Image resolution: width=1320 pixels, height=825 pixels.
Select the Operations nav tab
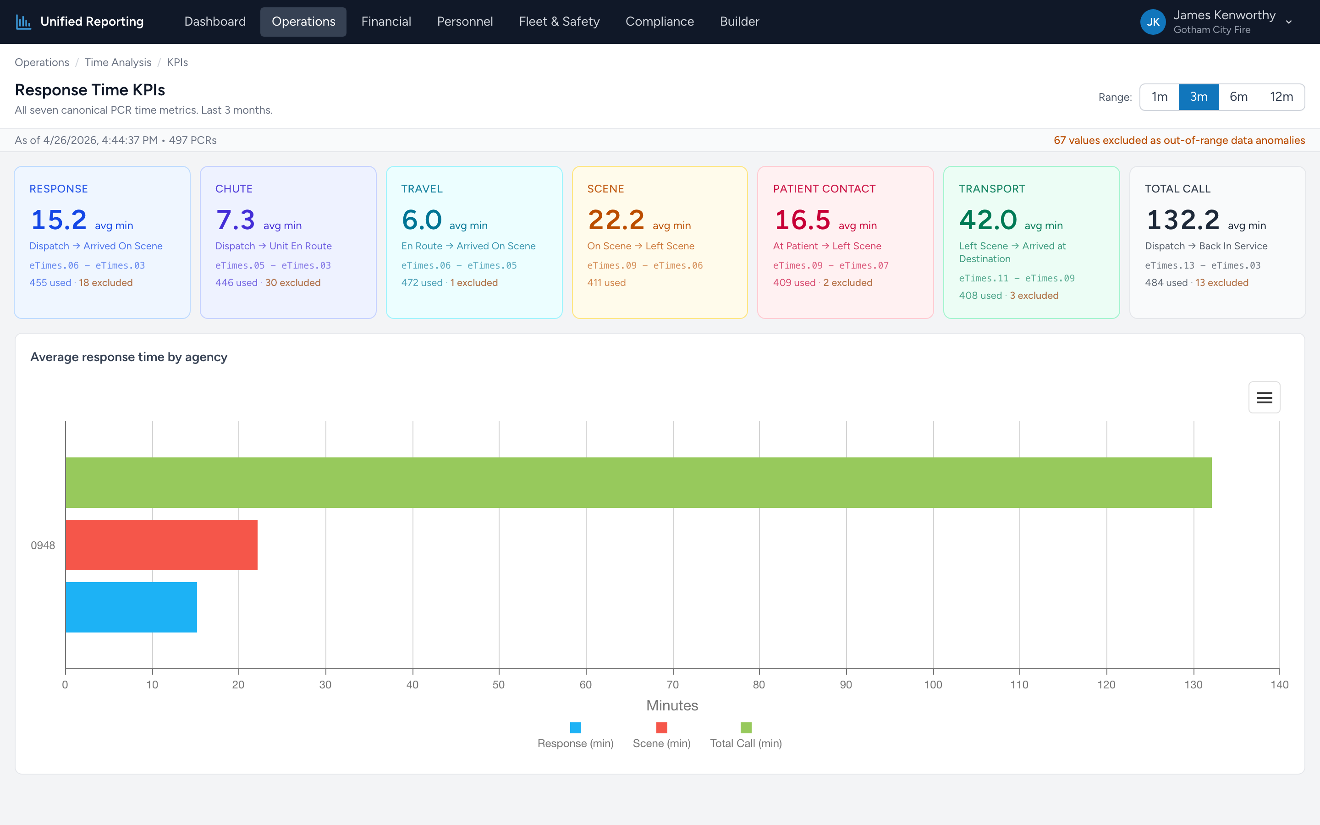pyautogui.click(x=303, y=22)
